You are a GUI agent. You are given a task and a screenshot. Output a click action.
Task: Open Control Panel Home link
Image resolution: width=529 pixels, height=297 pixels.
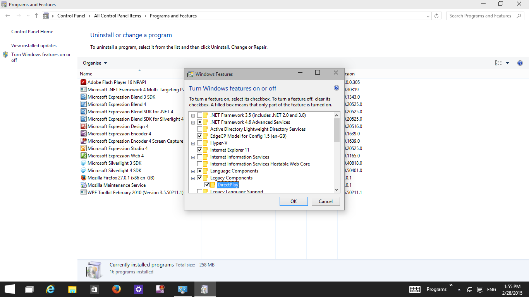point(32,32)
